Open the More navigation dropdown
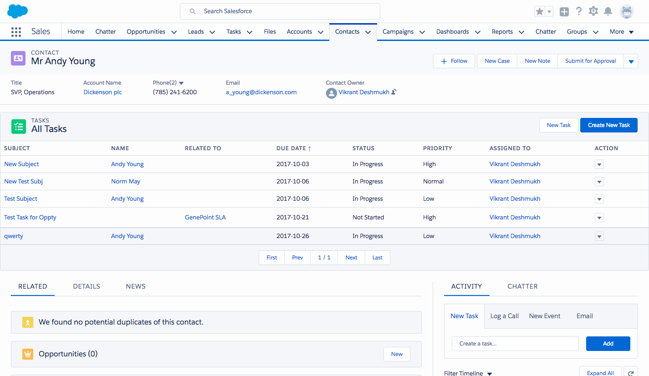 622,32
